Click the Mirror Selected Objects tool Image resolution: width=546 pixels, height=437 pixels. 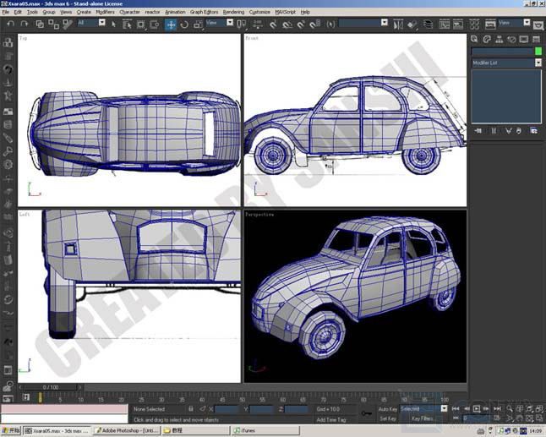(x=398, y=24)
